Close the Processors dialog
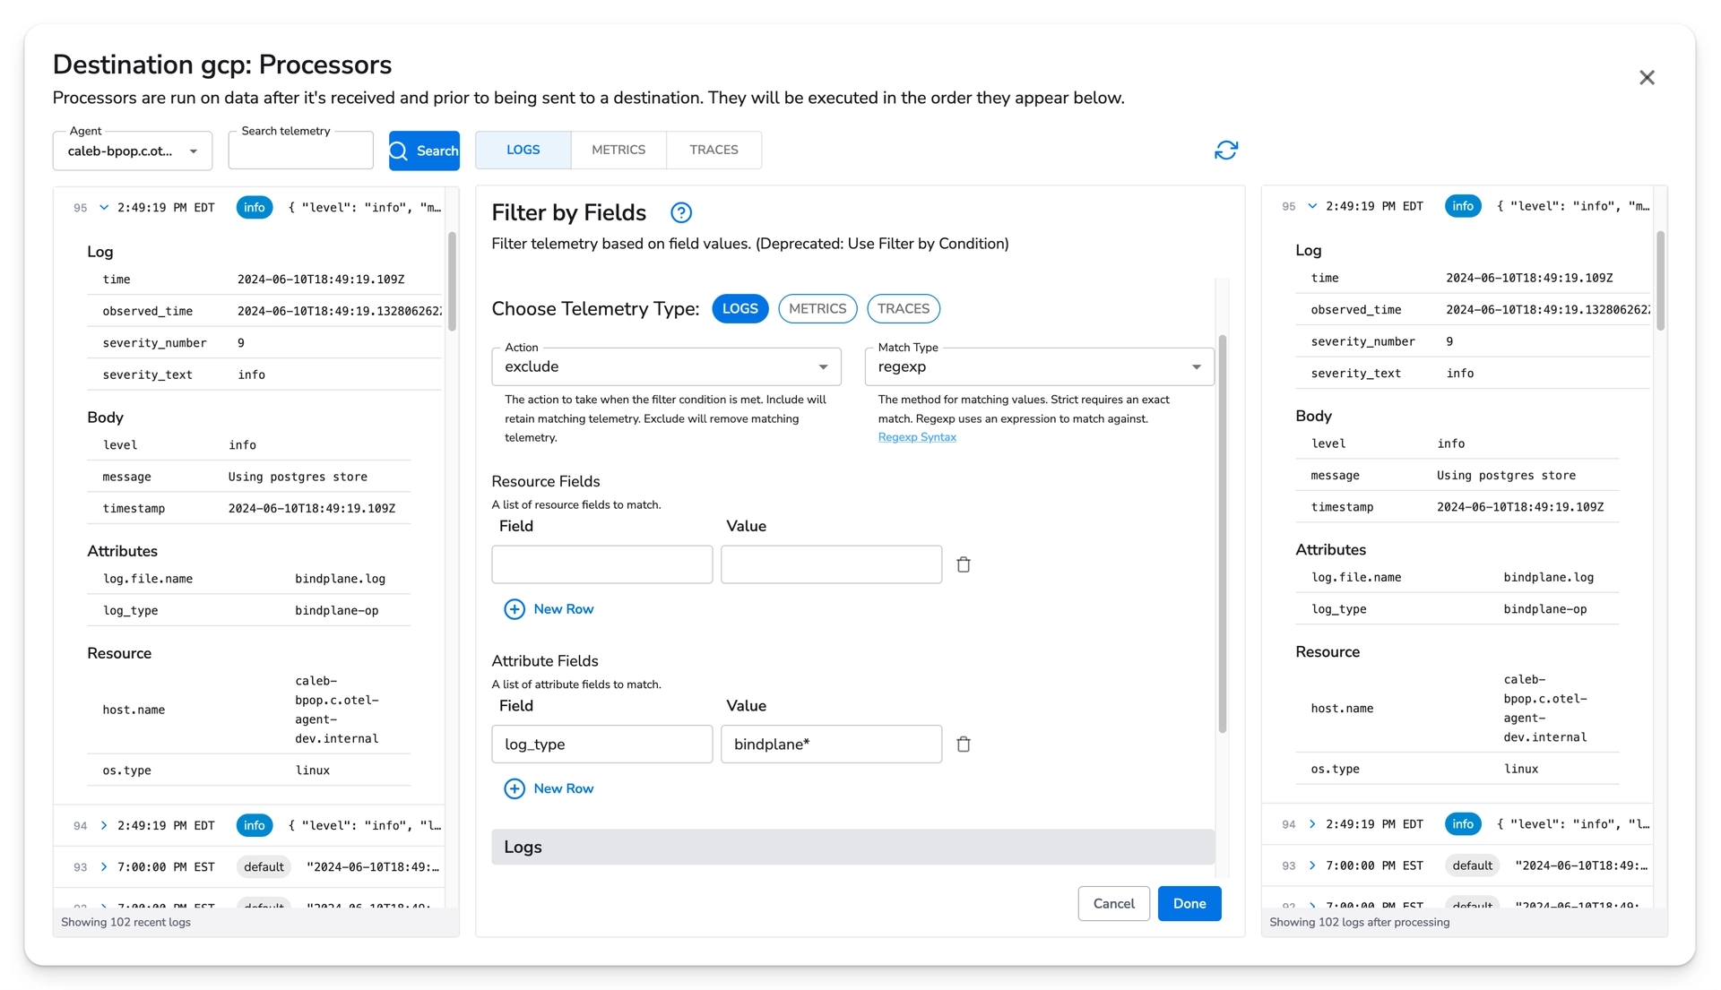This screenshot has width=1721, height=990. click(1647, 78)
